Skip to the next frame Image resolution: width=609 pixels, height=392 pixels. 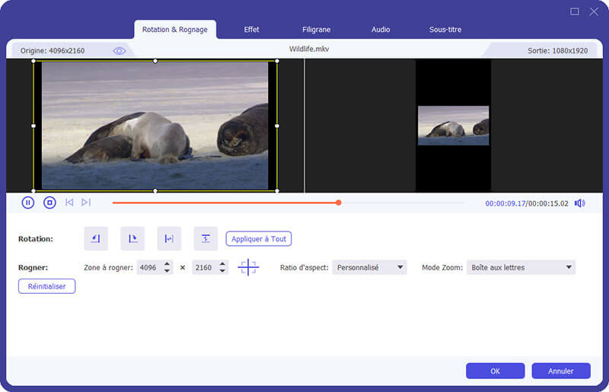coord(86,202)
